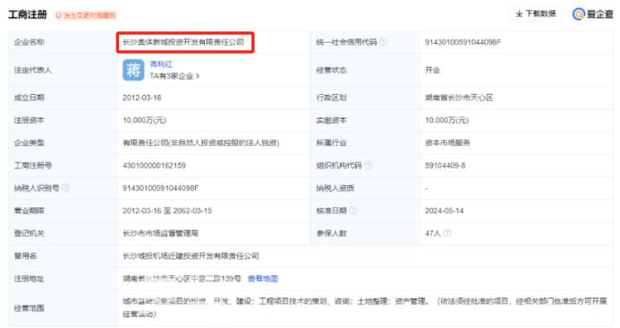
Task: Select the company name 长沙奥体新城投资开发有限责任公司
Action: click(183, 42)
